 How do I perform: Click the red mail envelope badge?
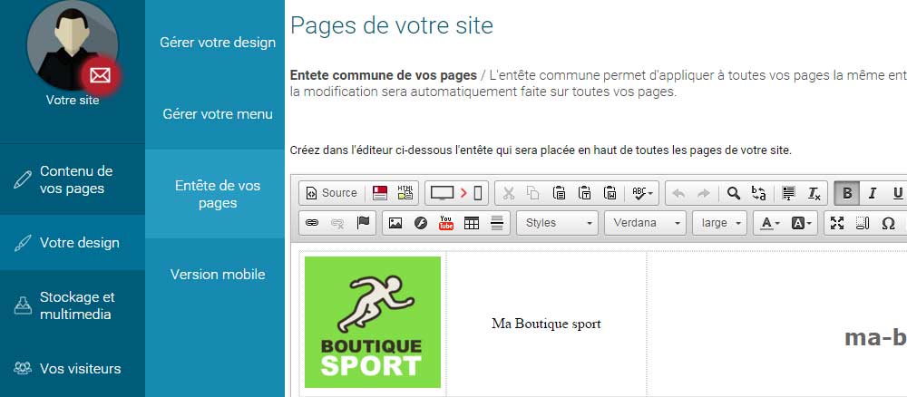pos(100,75)
